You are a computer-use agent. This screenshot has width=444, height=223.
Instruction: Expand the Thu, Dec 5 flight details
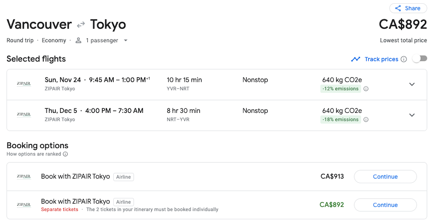tap(412, 115)
